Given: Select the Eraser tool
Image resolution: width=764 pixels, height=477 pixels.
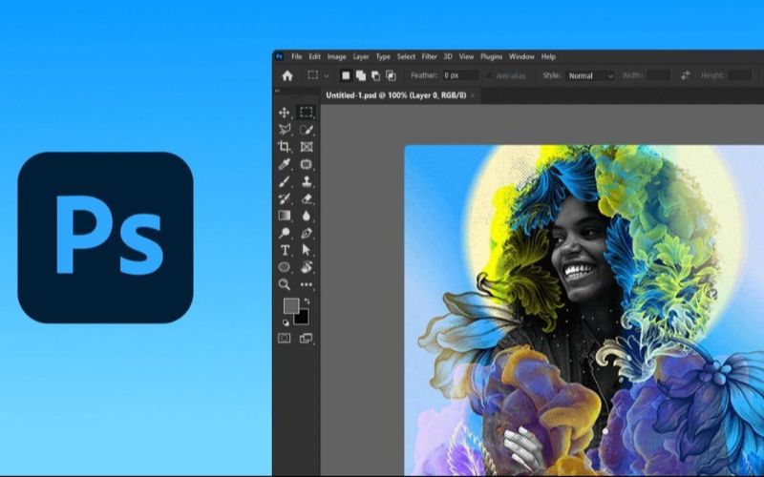Looking at the screenshot, I should coord(307,198).
